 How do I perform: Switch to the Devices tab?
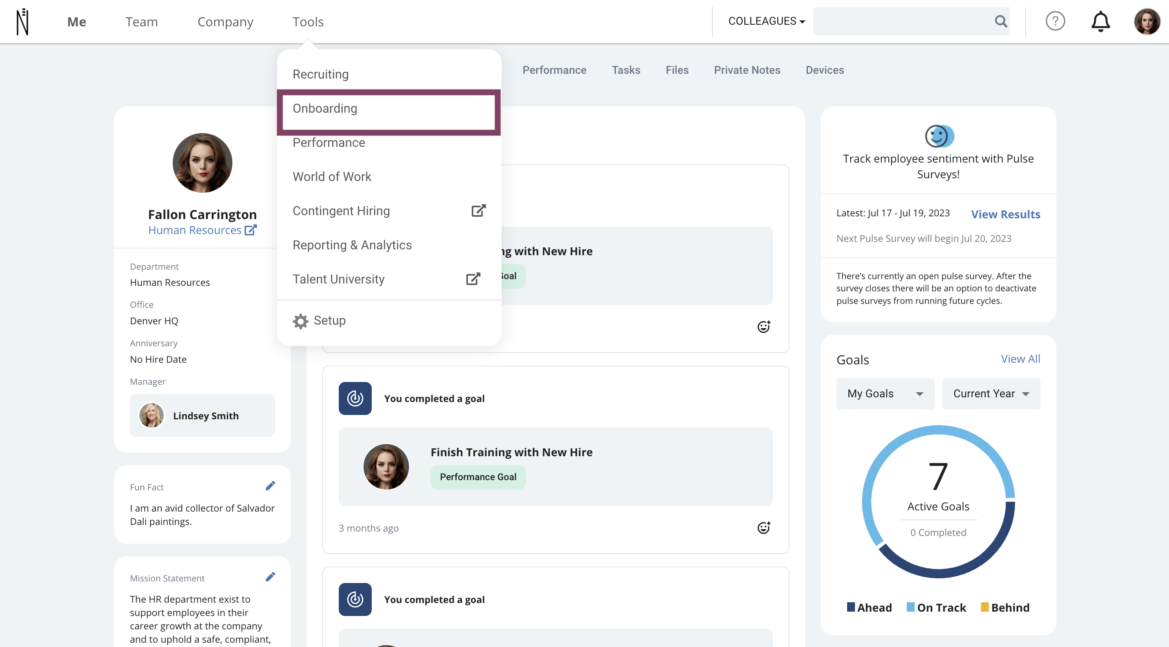pyautogui.click(x=825, y=70)
